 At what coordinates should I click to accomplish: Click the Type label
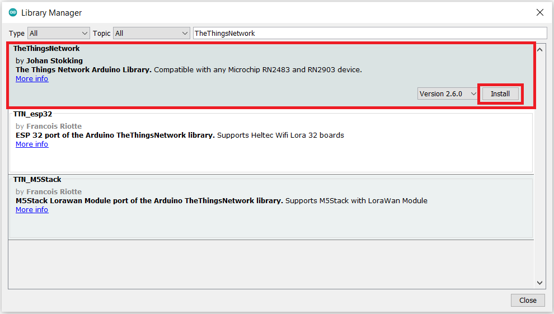click(17, 34)
